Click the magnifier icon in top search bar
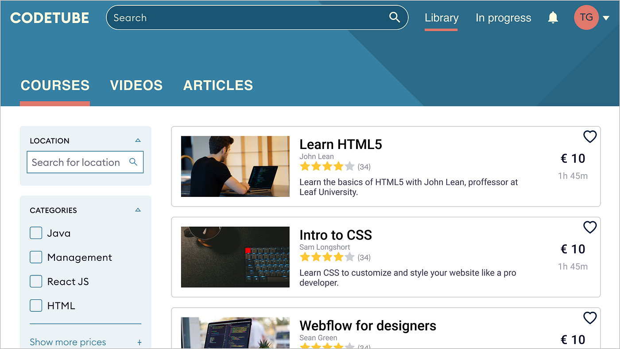 (x=394, y=17)
